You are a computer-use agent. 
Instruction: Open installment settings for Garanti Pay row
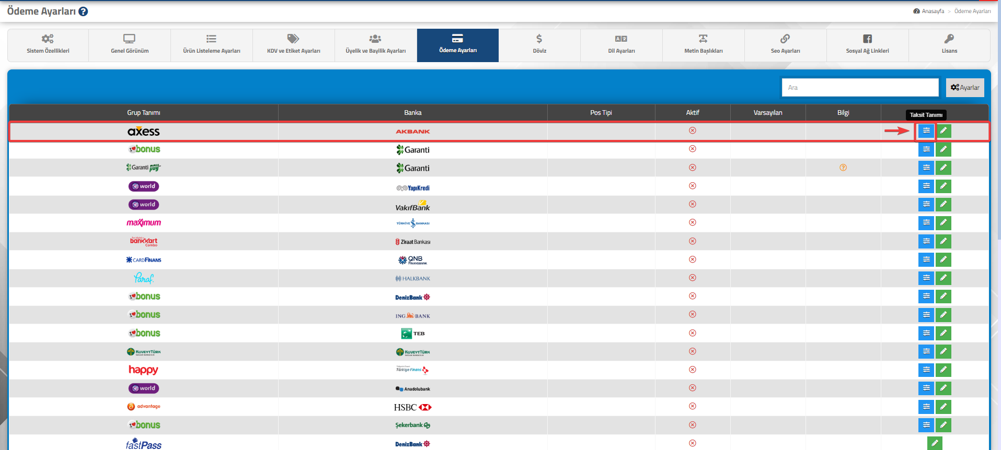pos(926,168)
